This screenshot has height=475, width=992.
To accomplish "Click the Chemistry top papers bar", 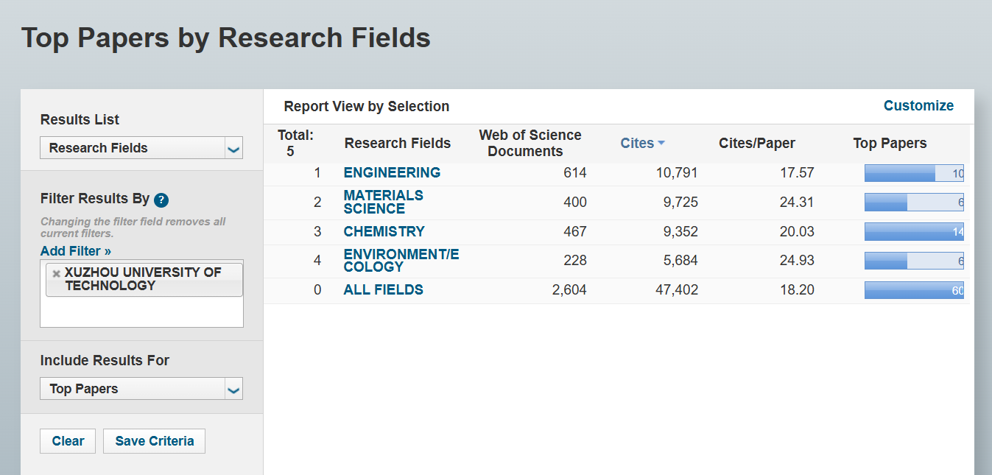I will (x=913, y=232).
